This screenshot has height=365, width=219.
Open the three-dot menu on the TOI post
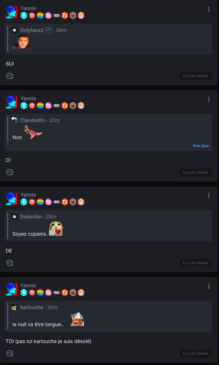pos(209,286)
